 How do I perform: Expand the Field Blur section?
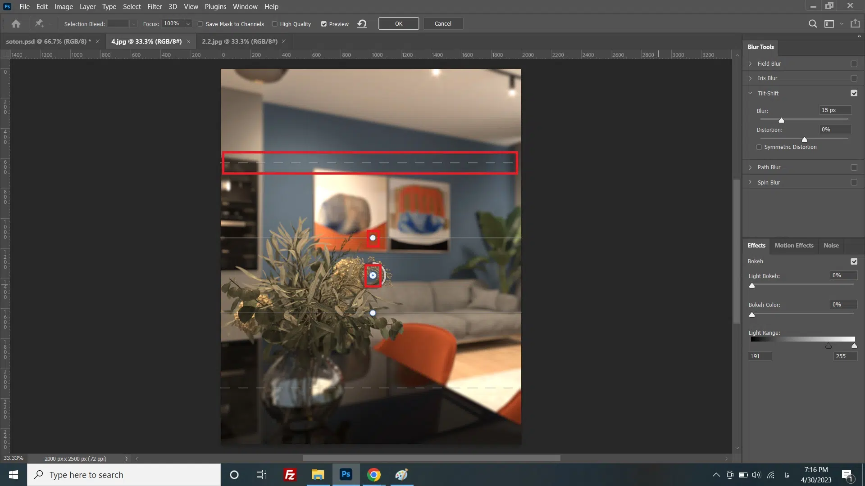pyautogui.click(x=751, y=64)
